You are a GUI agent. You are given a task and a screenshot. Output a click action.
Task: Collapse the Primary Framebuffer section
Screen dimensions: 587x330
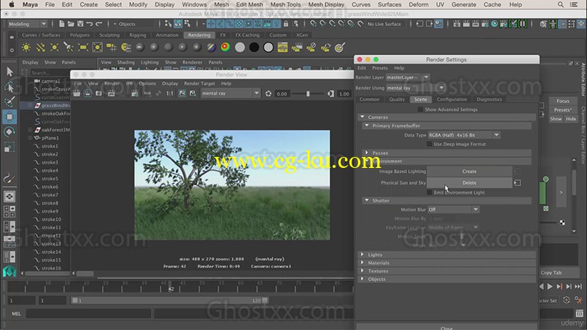click(366, 125)
